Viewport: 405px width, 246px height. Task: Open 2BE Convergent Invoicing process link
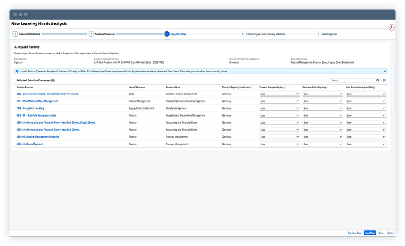point(48,94)
